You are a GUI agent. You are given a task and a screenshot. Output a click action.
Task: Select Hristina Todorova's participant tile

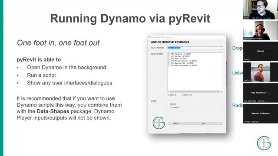tap(261, 114)
